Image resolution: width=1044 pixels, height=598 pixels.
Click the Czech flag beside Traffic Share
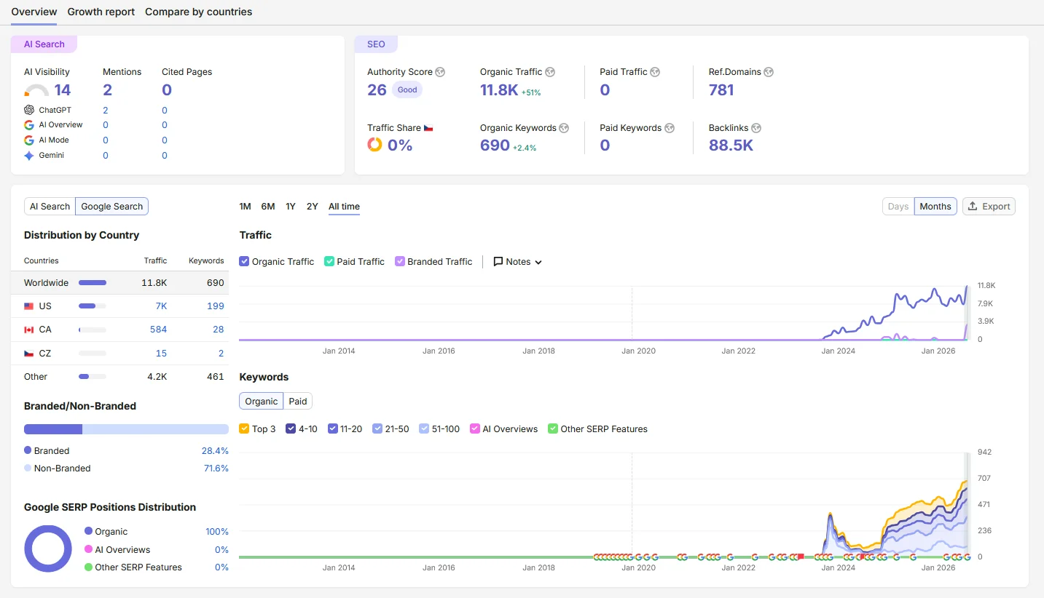coord(428,128)
